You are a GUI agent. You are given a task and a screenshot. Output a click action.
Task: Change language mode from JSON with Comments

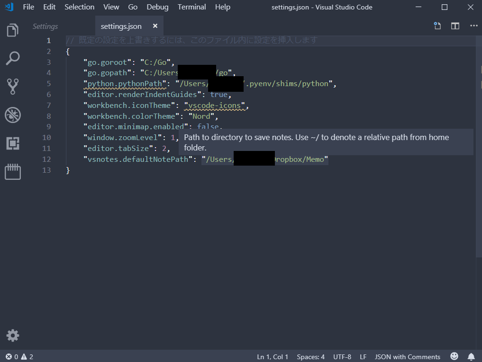[408, 356]
